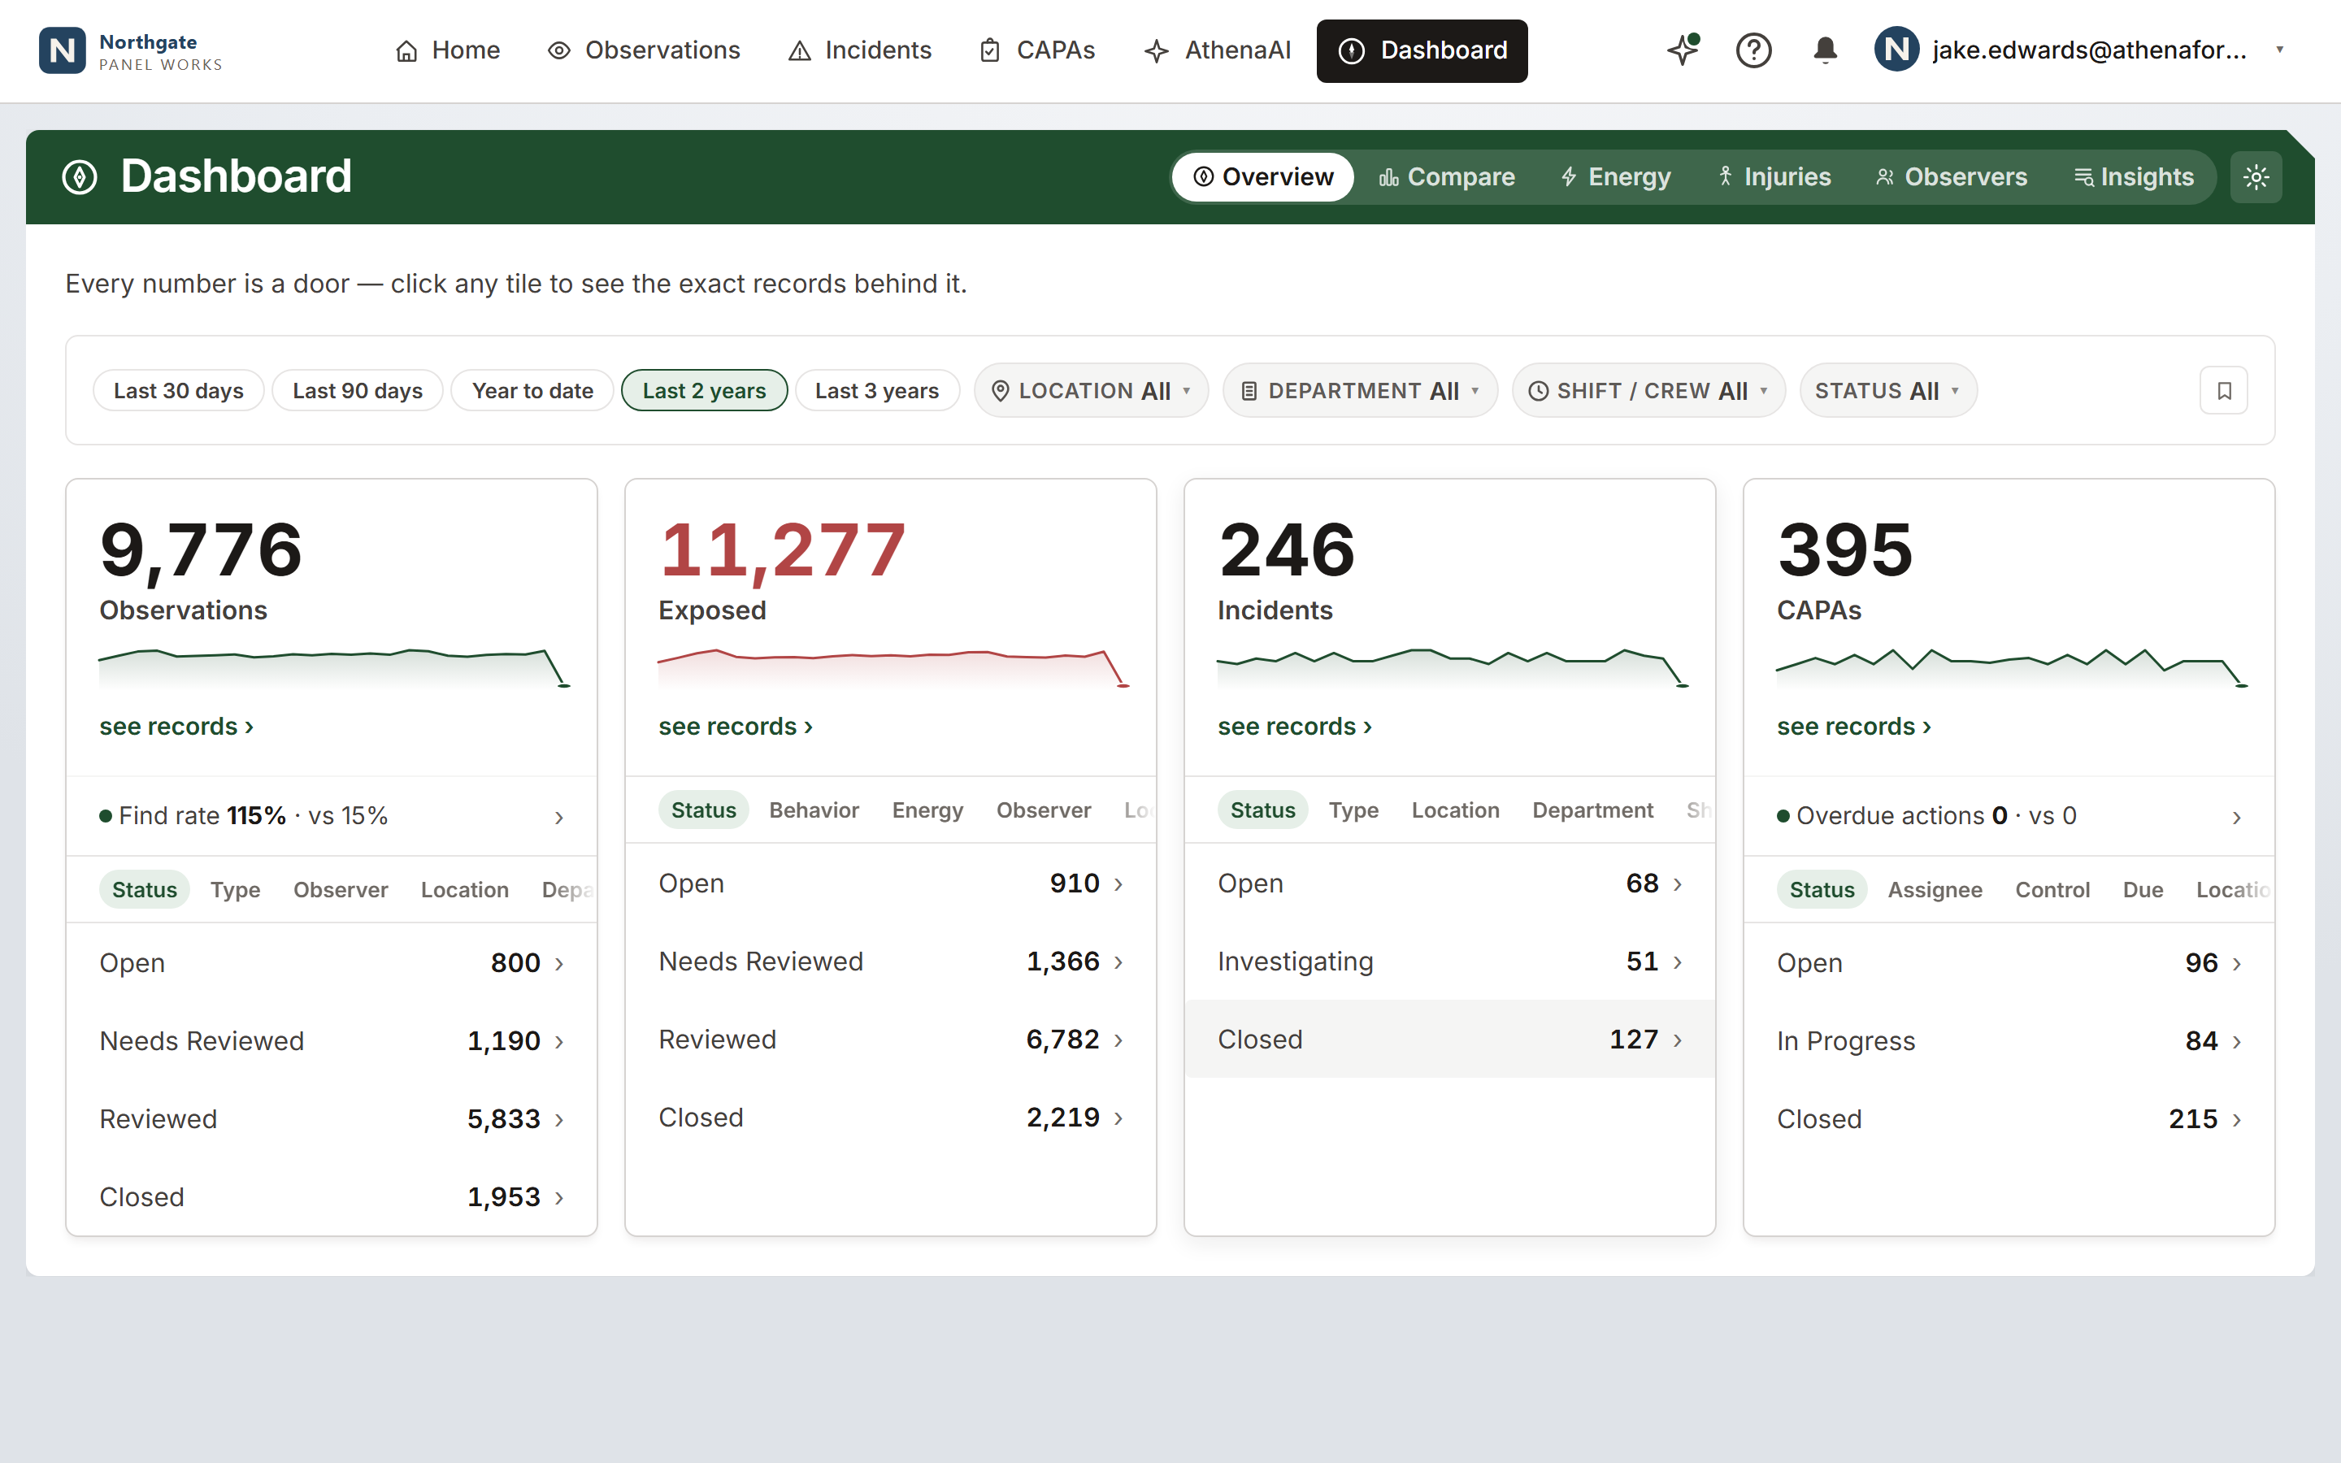Open the help question mark icon
This screenshot has width=2341, height=1463.
(x=1752, y=50)
